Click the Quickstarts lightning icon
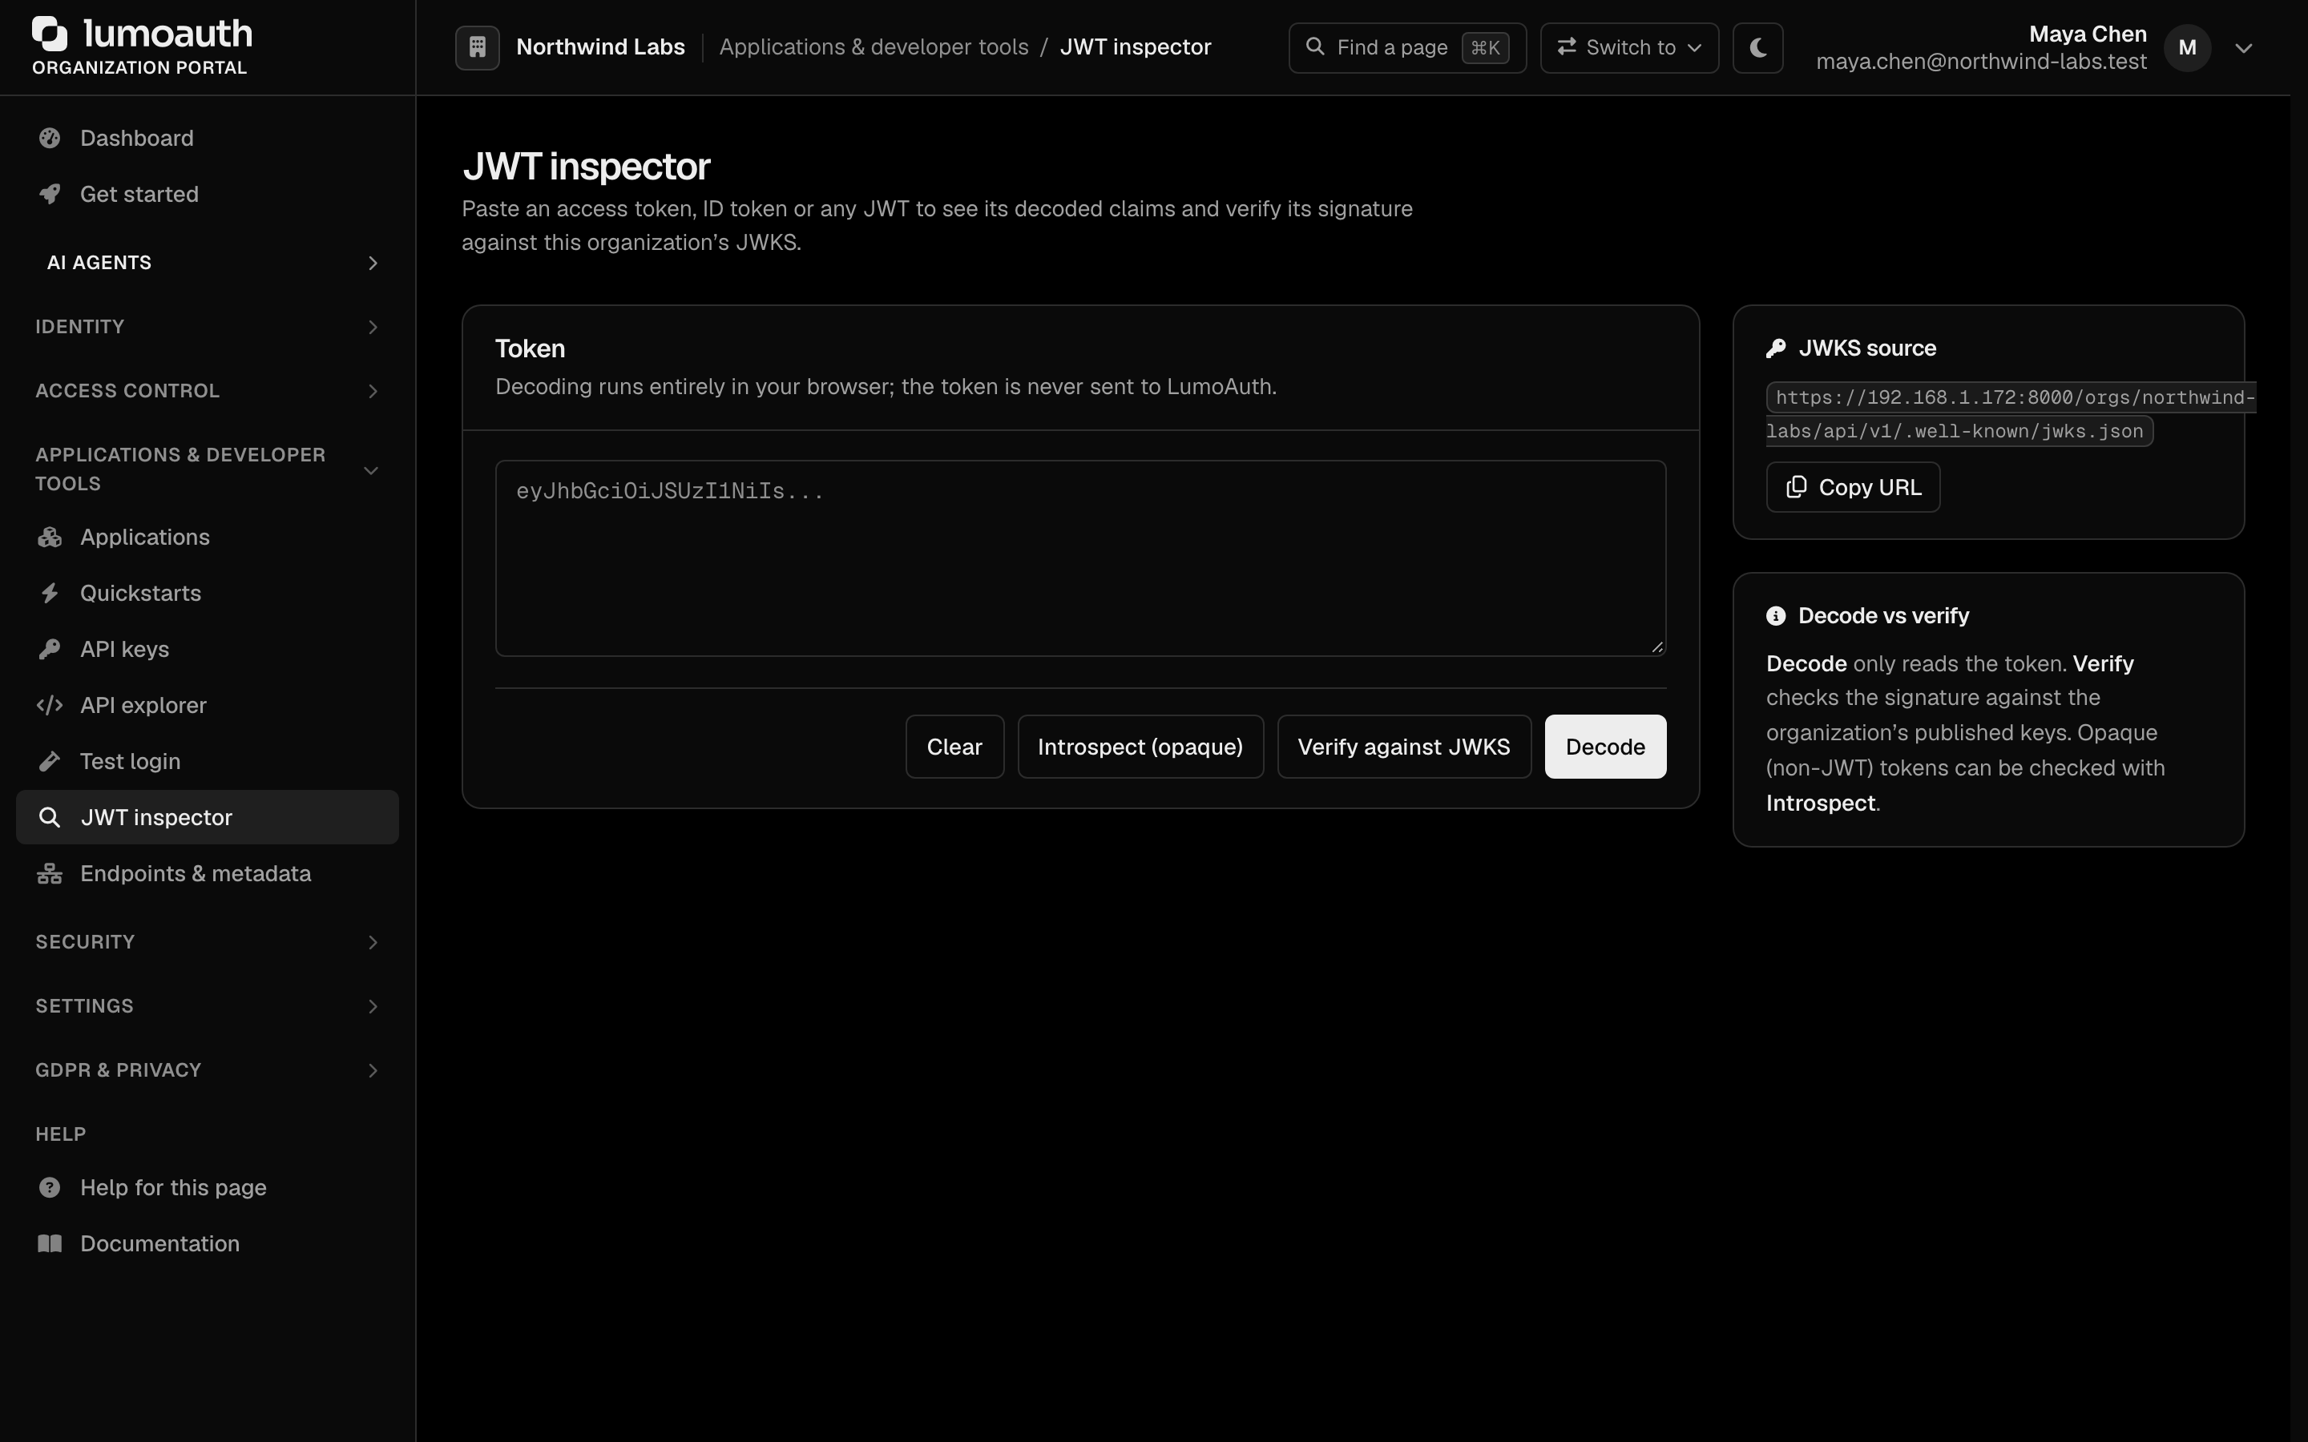Viewport: 2308px width, 1442px height. pyautogui.click(x=50, y=593)
